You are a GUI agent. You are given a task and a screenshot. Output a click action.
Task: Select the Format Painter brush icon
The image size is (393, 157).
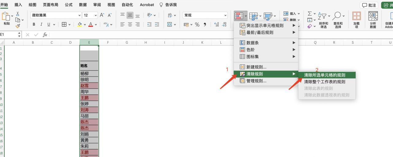pos(18,26)
